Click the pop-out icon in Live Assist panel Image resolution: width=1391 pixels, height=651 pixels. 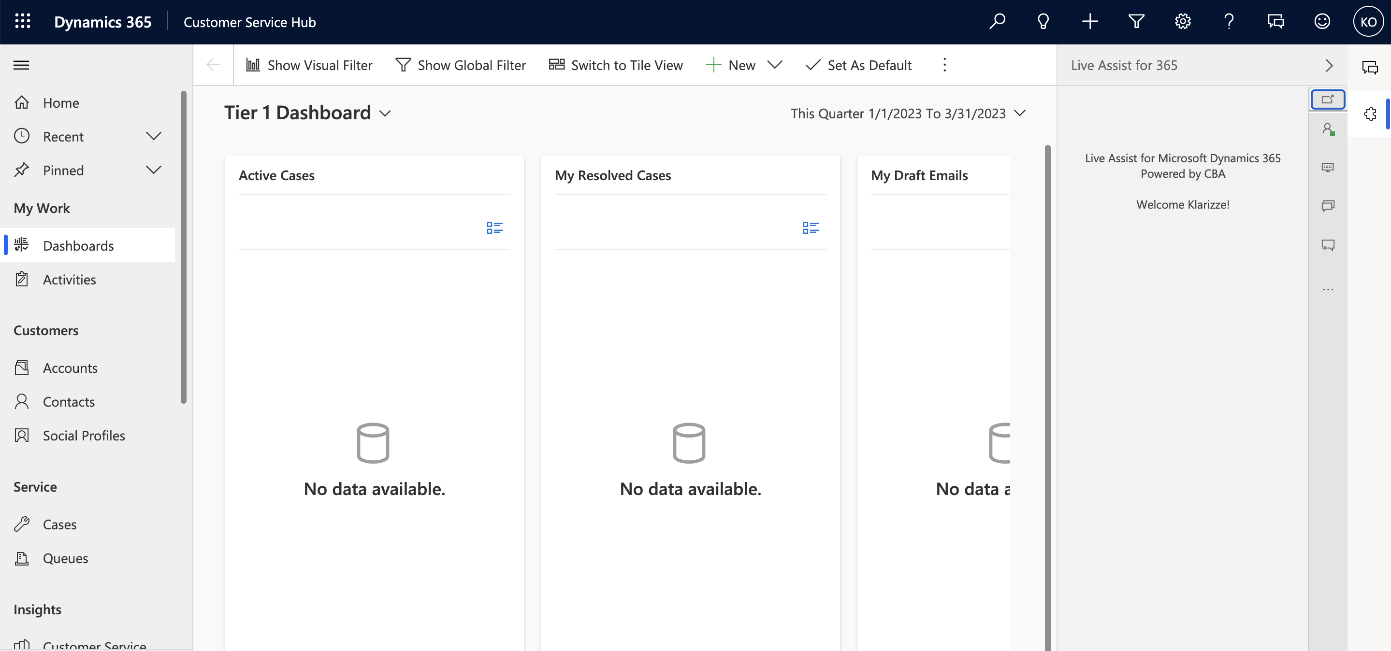[x=1328, y=99]
